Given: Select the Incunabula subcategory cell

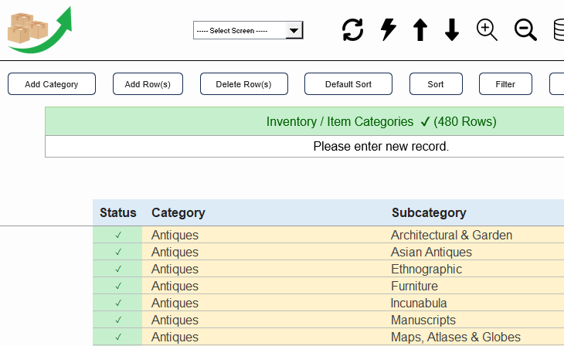Looking at the screenshot, I should 419,303.
